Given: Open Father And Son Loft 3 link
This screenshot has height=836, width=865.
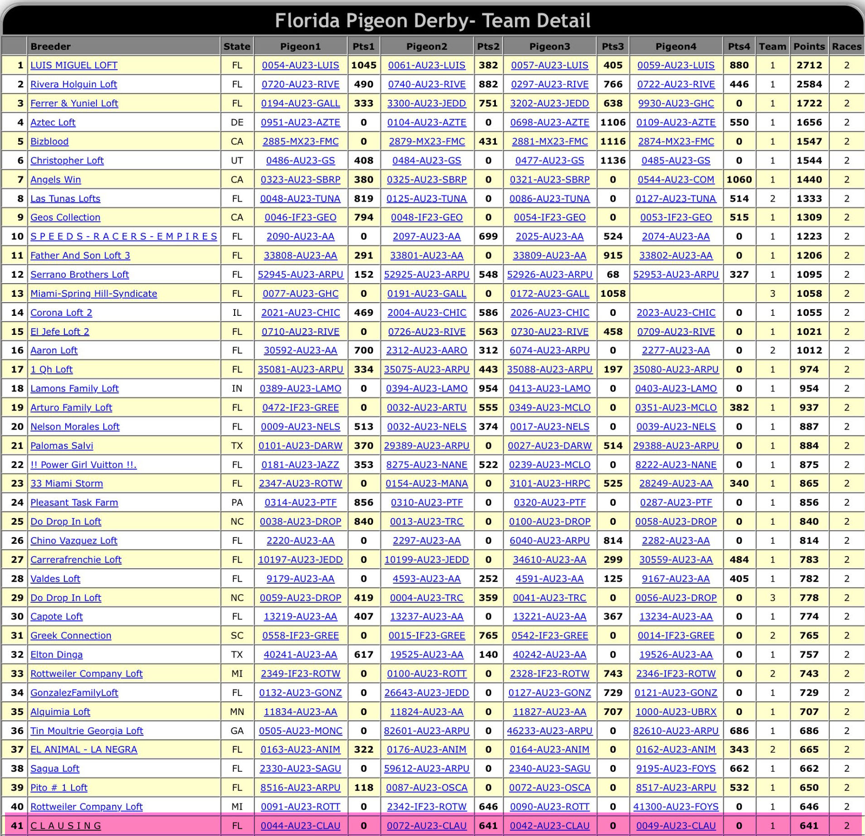Looking at the screenshot, I should tap(80, 255).
